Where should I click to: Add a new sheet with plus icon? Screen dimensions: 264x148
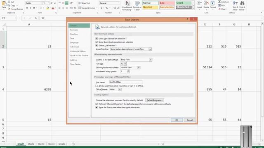[x=73, y=144]
